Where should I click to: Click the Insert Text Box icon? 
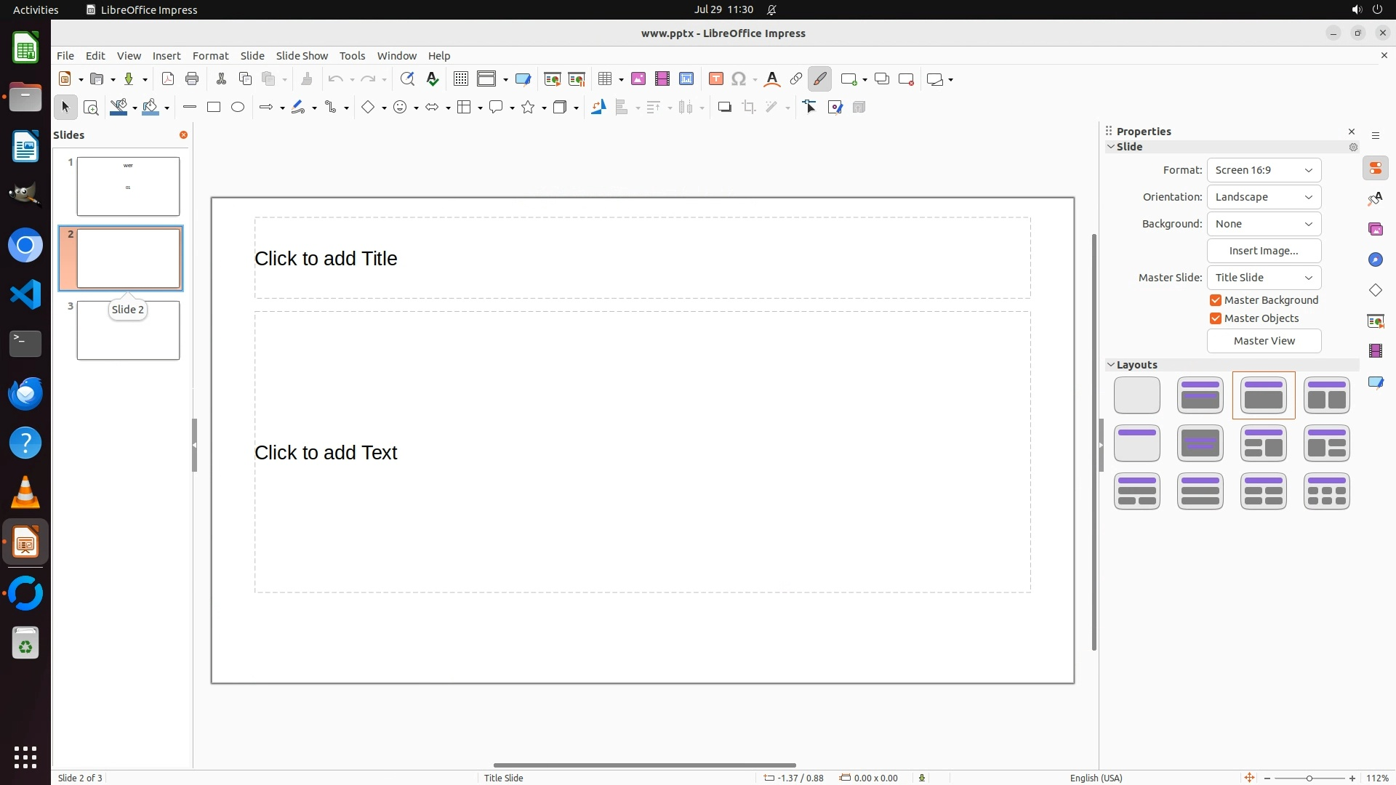pos(715,79)
